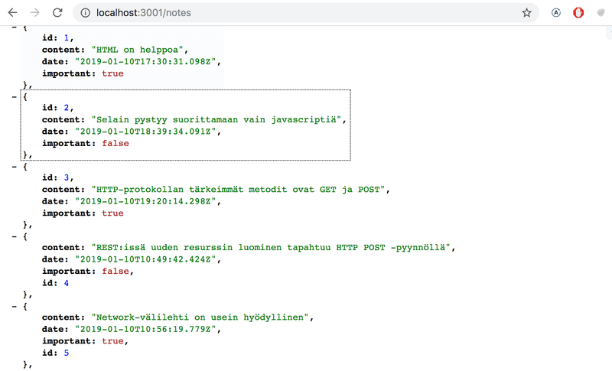The image size is (612, 371).
Task: Click the REST:issä uuden resurssin content string
Action: [x=271, y=248]
